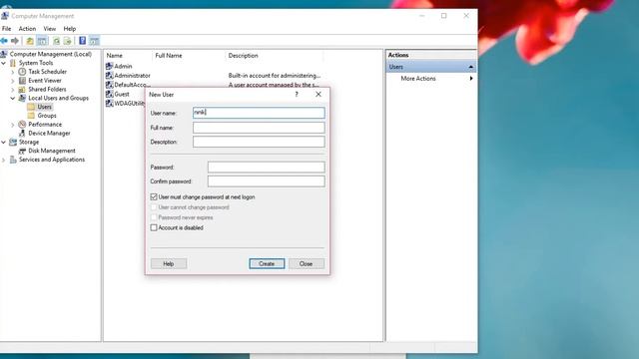Image resolution: width=639 pixels, height=359 pixels.
Task: Click the Disk Management icon
Action: tap(22, 151)
